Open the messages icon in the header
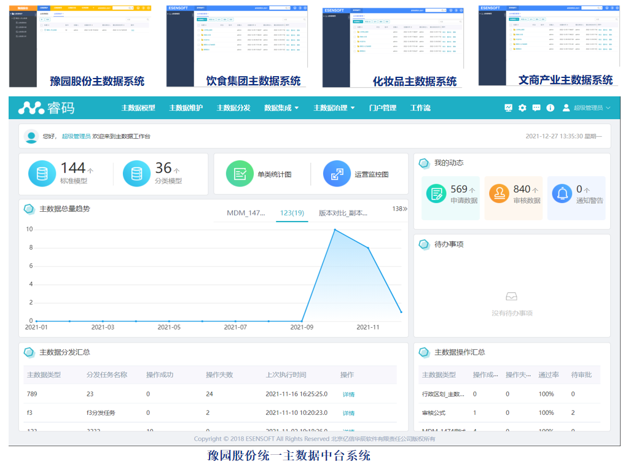Viewport: 631px width, 464px height. pos(536,108)
